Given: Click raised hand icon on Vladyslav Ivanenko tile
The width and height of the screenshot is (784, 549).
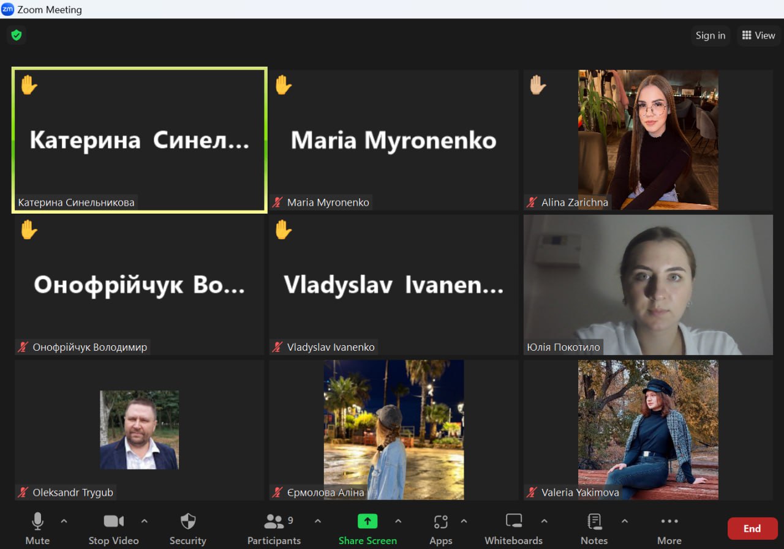Looking at the screenshot, I should 283,230.
